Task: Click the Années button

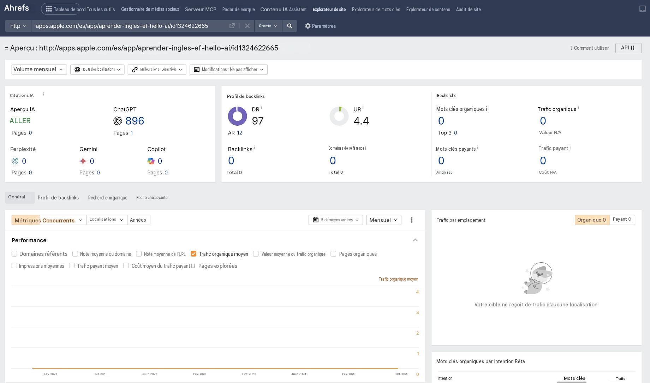Action: point(138,220)
